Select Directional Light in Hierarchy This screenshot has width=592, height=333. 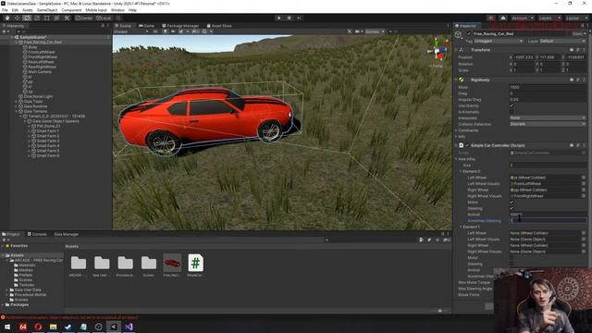(38, 96)
